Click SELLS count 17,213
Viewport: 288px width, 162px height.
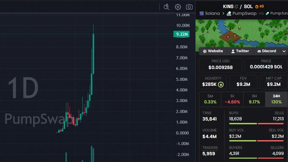(x=278, y=119)
